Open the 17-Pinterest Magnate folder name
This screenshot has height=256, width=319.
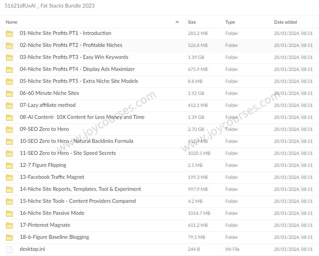45,225
